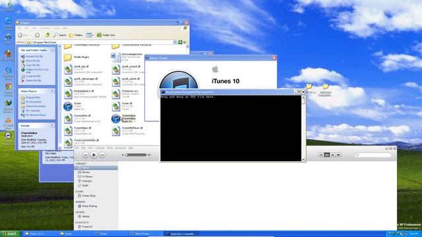Screen dimensions: 422x237
Task: Open My Network Places link
Action: [x=34, y=115]
